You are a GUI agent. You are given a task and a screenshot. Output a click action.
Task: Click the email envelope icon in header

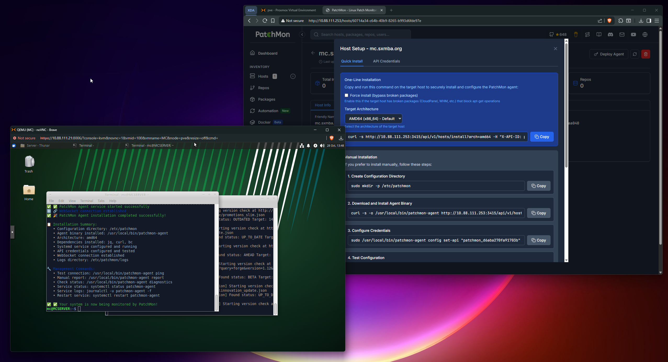[622, 35]
